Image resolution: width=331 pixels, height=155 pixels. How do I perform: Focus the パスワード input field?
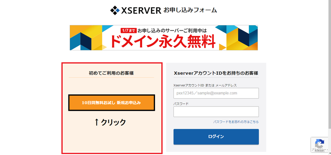tap(216, 111)
